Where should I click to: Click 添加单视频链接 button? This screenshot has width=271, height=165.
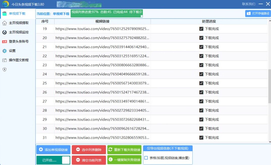(x=53, y=150)
